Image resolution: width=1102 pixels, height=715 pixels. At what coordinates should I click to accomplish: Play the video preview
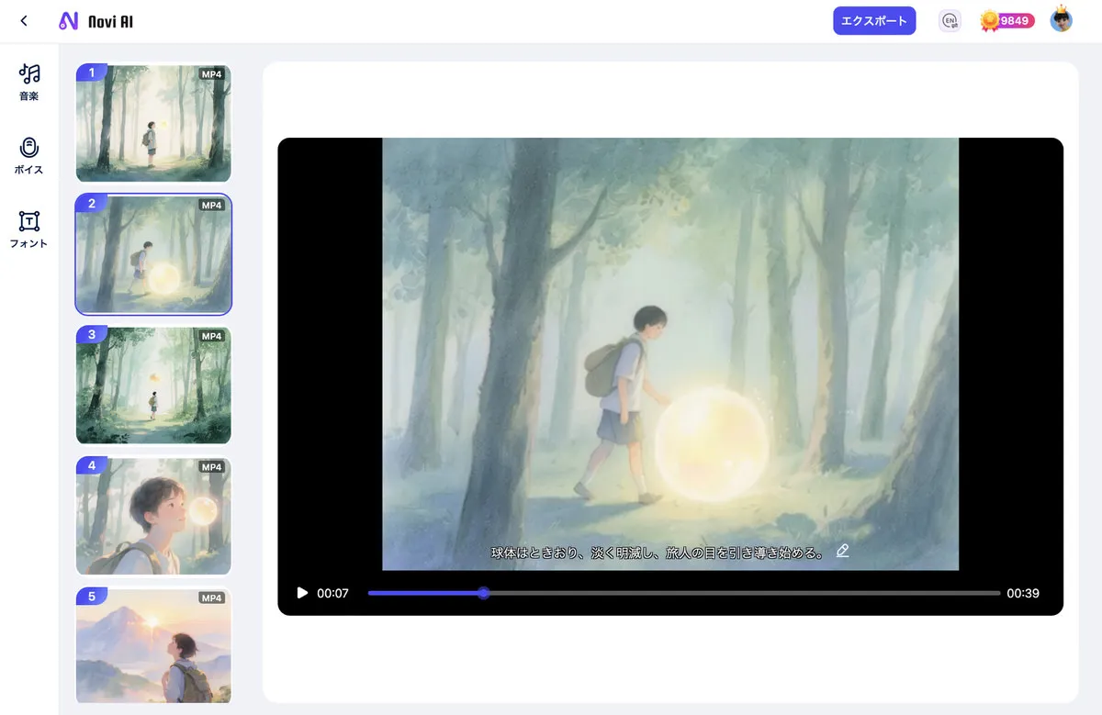pos(302,593)
